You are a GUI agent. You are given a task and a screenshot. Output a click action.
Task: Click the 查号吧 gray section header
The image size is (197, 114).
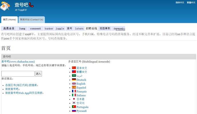(x=98, y=57)
